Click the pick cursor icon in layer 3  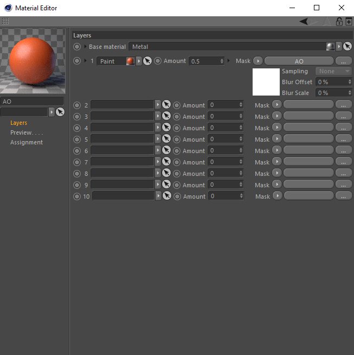[166, 116]
